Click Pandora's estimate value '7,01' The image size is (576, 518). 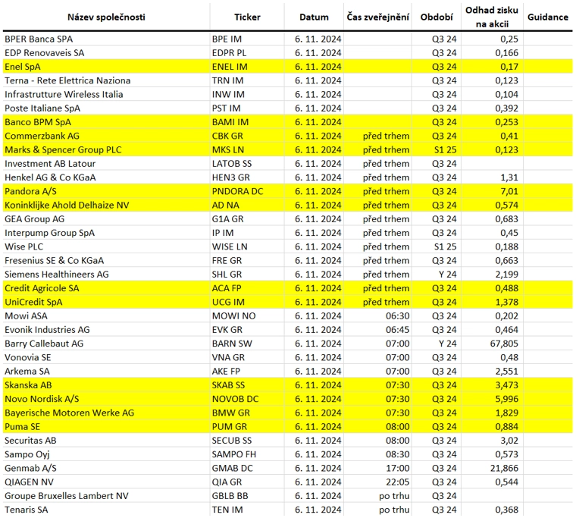point(509,192)
